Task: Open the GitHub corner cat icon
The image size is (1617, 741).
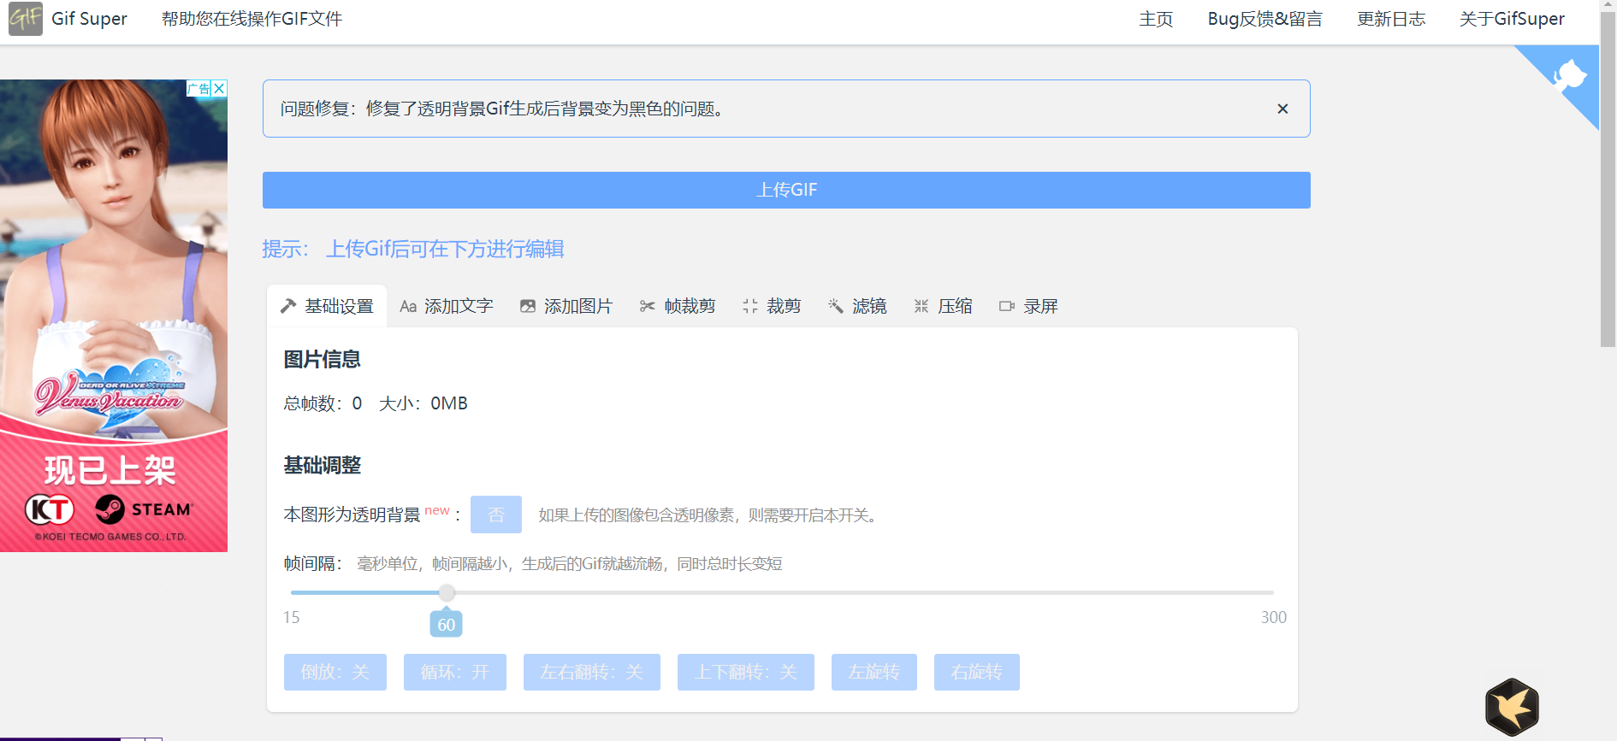Action: tap(1570, 76)
